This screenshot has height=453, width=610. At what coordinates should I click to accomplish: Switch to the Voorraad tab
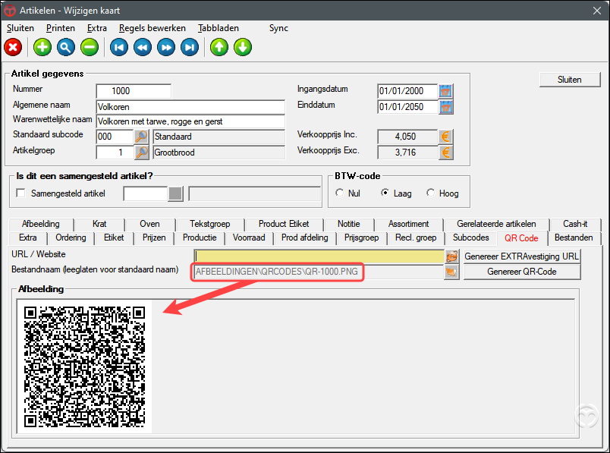pyautogui.click(x=249, y=238)
